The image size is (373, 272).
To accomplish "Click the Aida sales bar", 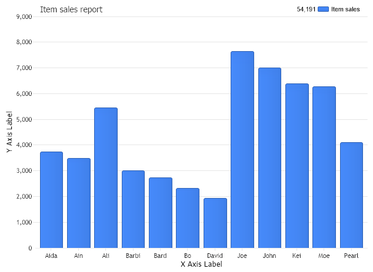I will pos(51,200).
